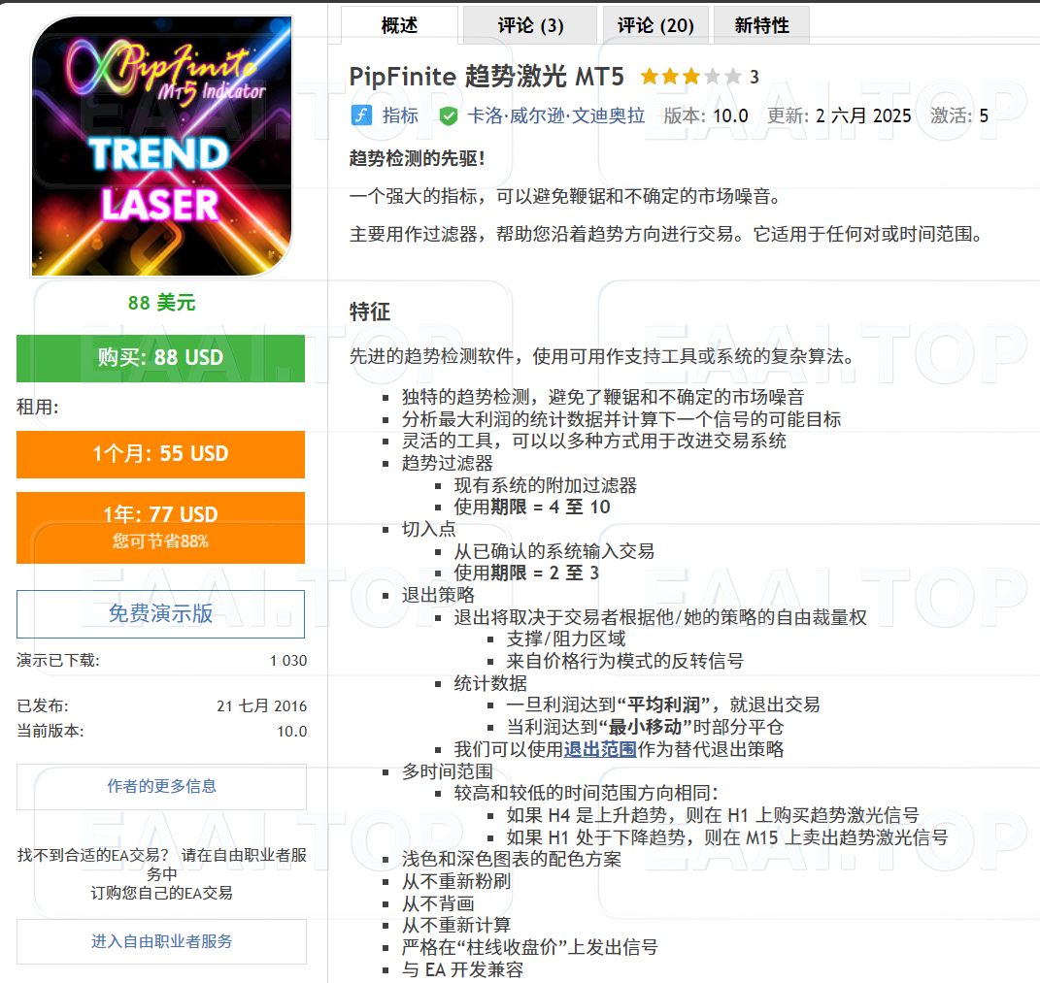Click the 版本: 10.0 text in header
The height and width of the screenshot is (983, 1040).
pos(706,116)
